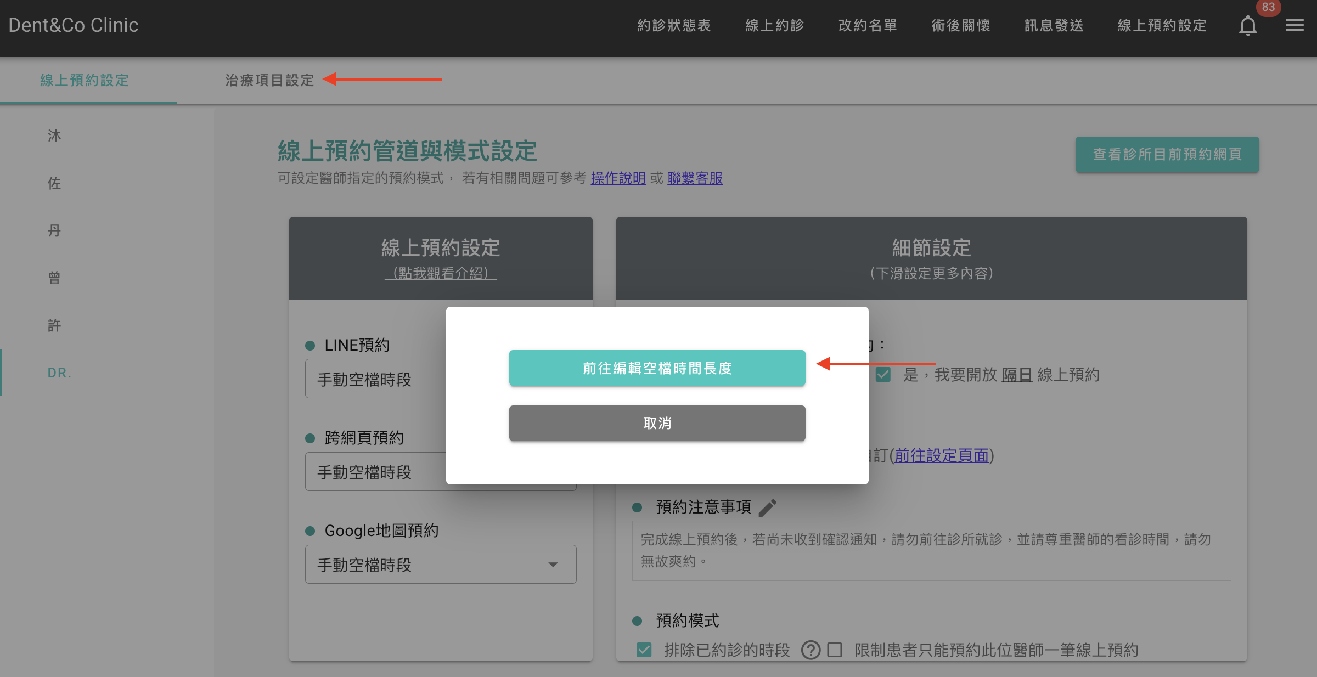Uncheck 是，我要開放隔日線上預約

[x=883, y=375]
